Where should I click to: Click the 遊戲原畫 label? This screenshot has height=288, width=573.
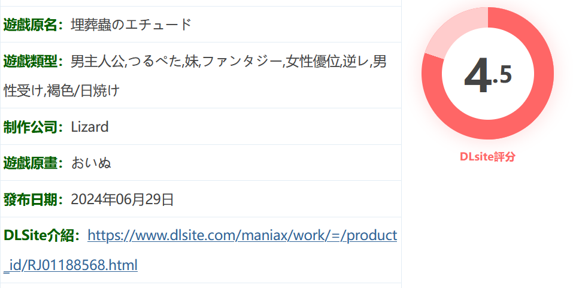click(x=31, y=163)
